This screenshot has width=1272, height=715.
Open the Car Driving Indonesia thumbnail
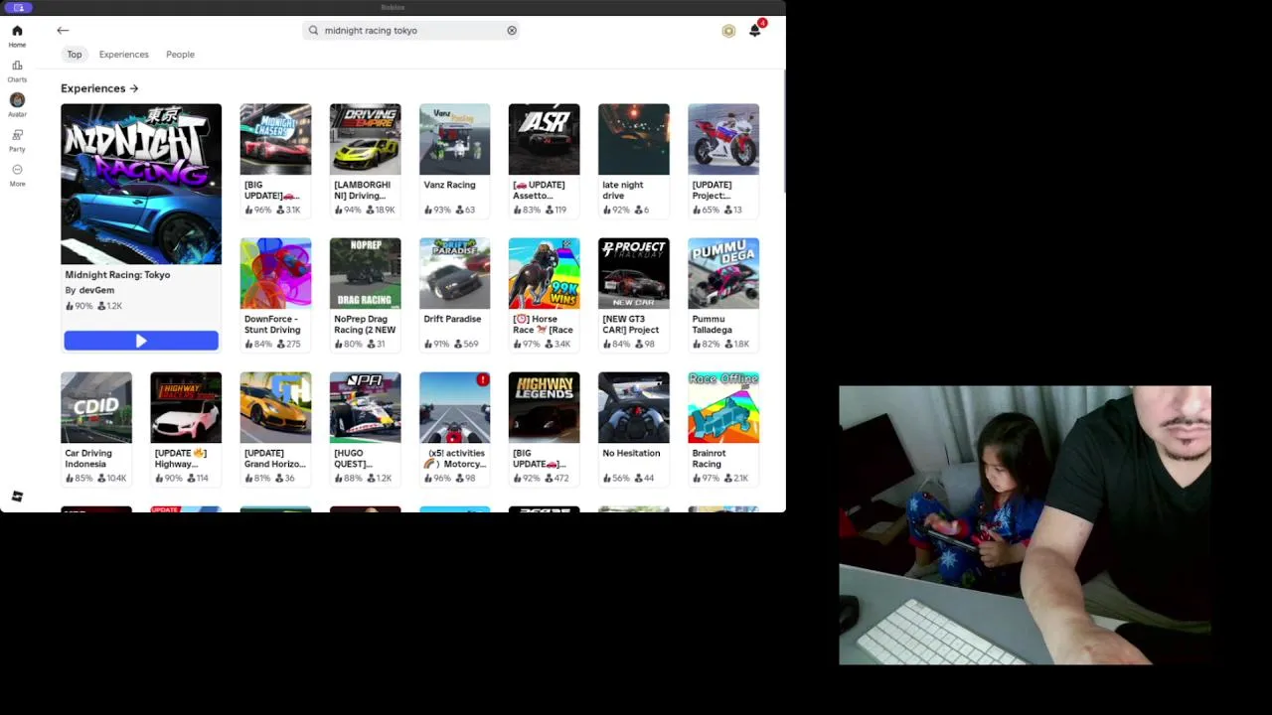(x=96, y=407)
